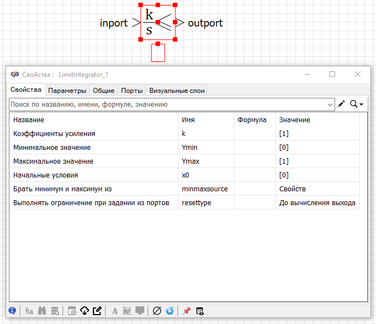Click the blue circular reset arrow icon

click(170, 311)
